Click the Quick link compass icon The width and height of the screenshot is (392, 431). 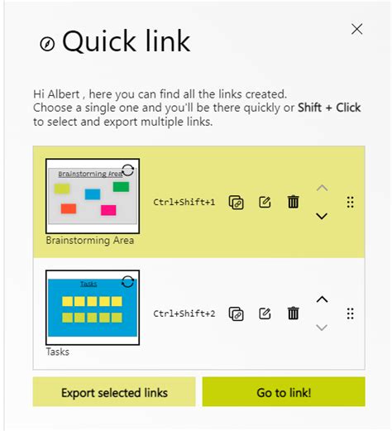(x=47, y=44)
